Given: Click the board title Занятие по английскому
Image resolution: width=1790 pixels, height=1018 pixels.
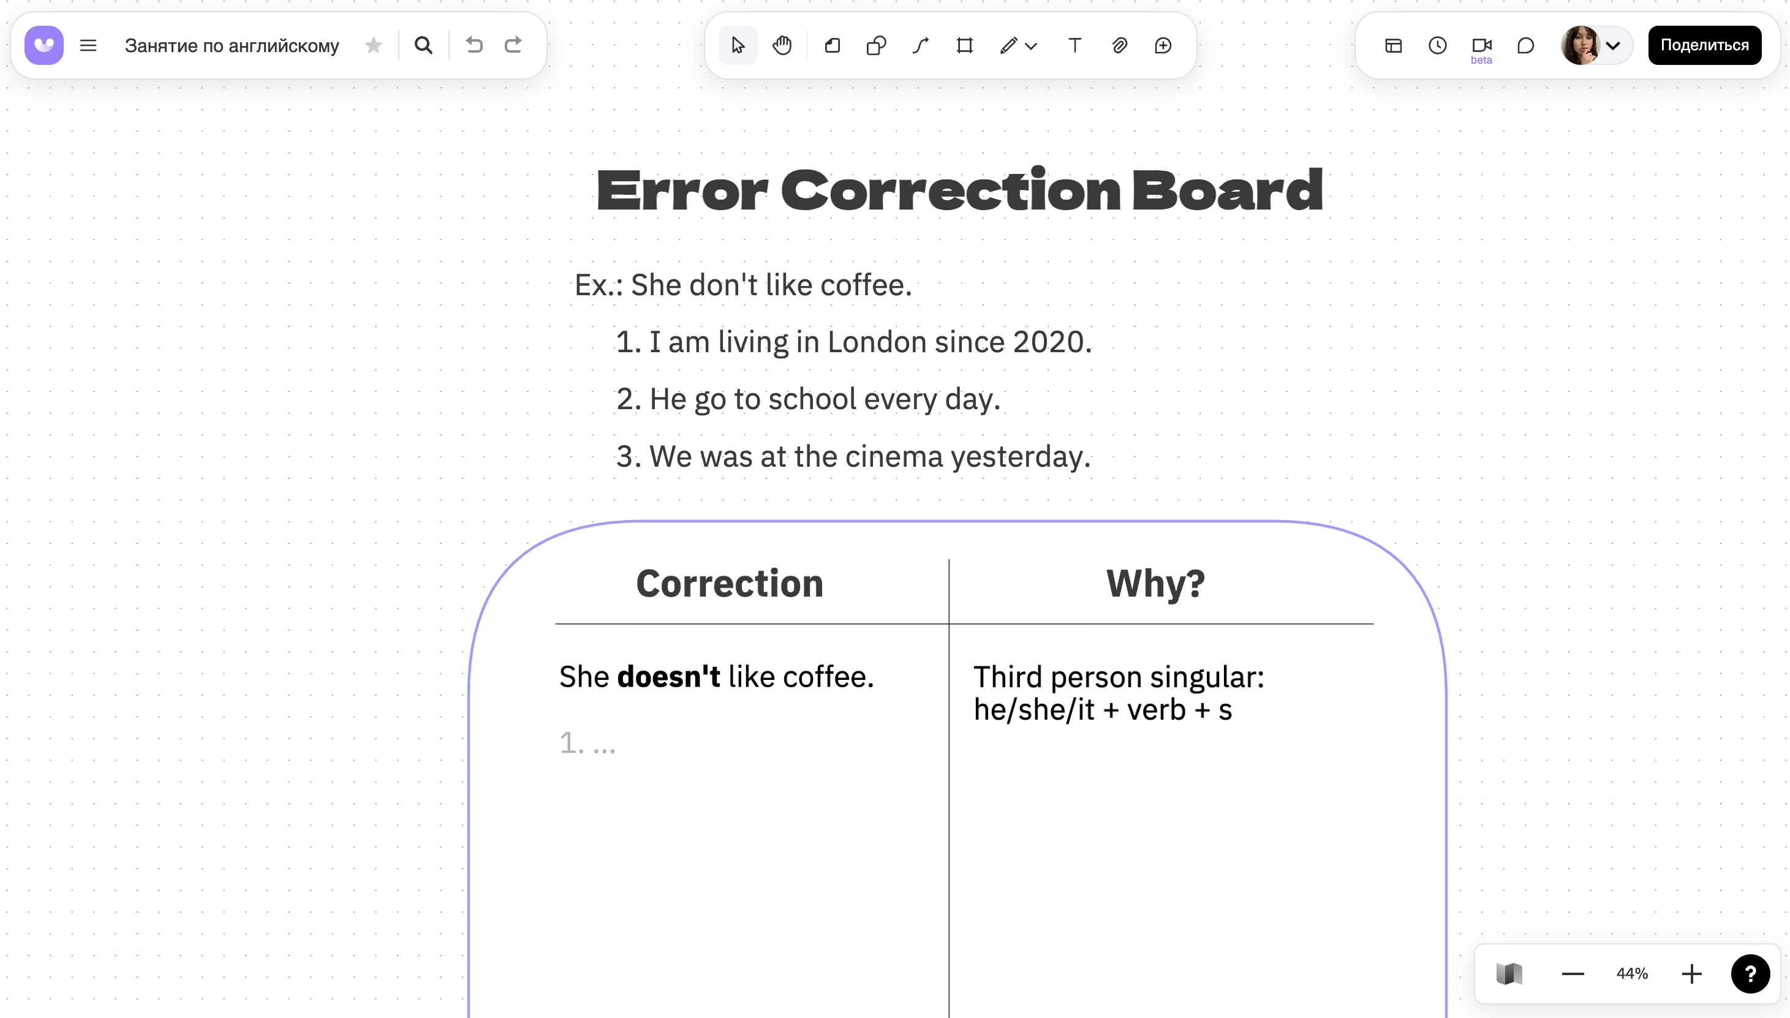Looking at the screenshot, I should click(x=232, y=45).
